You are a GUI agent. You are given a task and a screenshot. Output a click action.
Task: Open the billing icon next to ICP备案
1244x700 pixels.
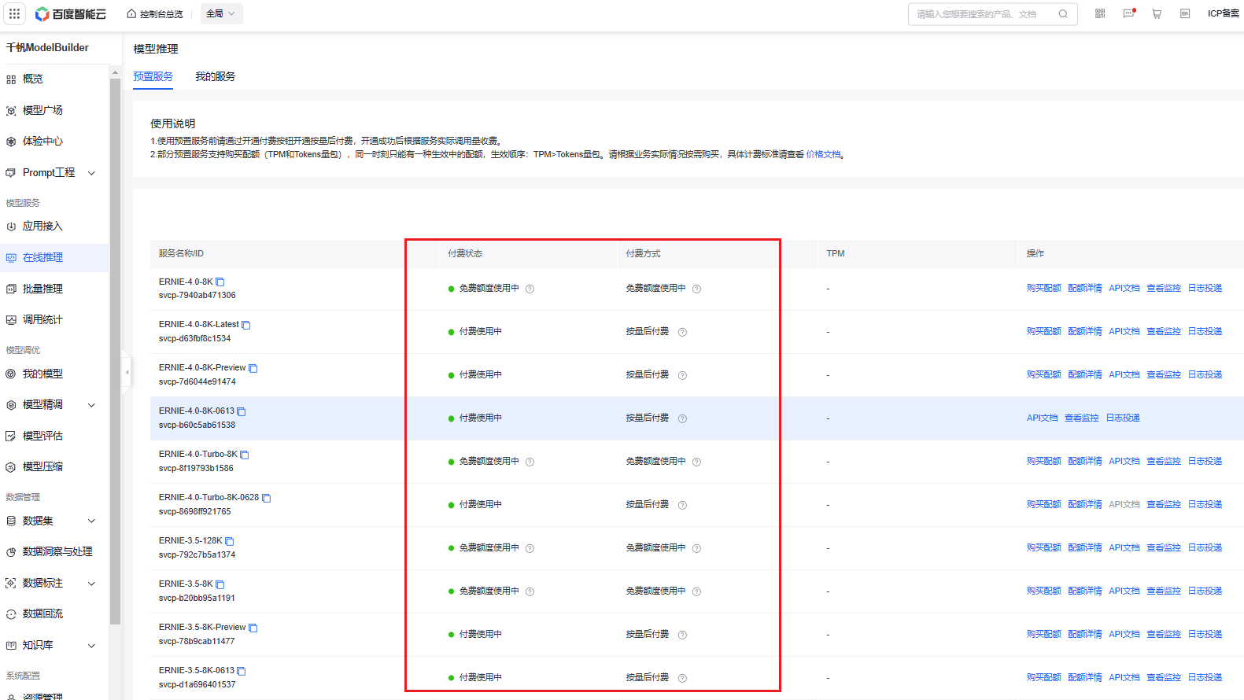(1185, 13)
